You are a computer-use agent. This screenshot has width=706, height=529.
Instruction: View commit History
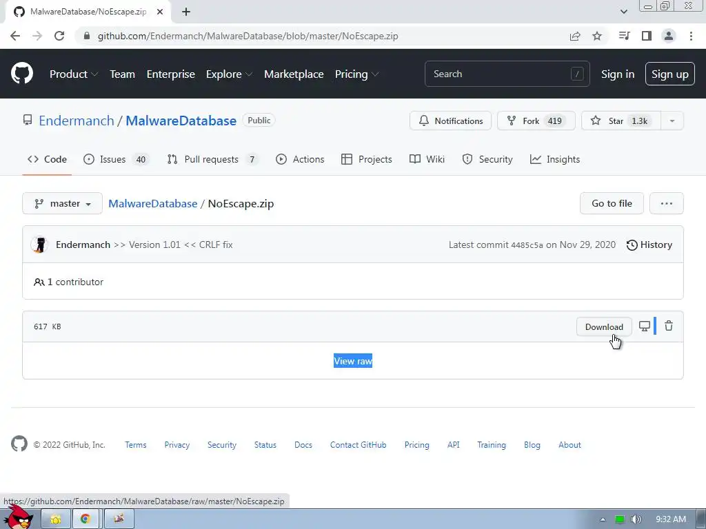pyautogui.click(x=649, y=245)
